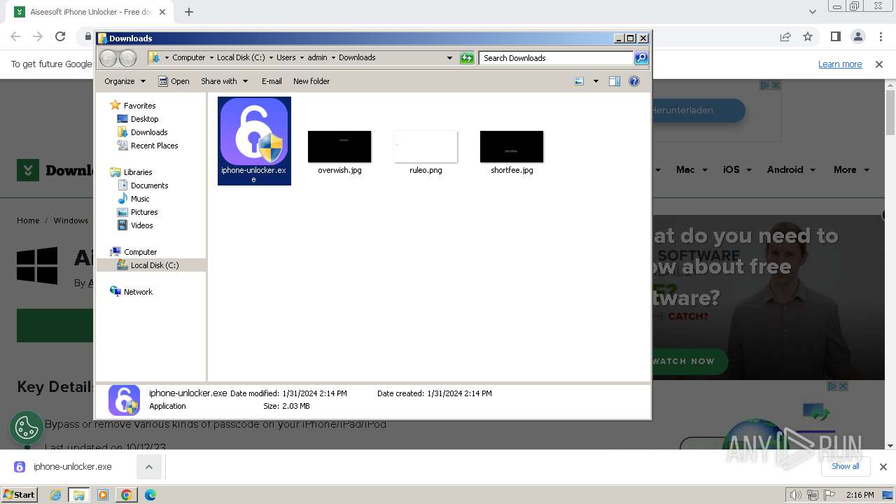The height and width of the screenshot is (504, 896).
Task: Dismiss the Chrome update infobar
Action: [x=879, y=64]
